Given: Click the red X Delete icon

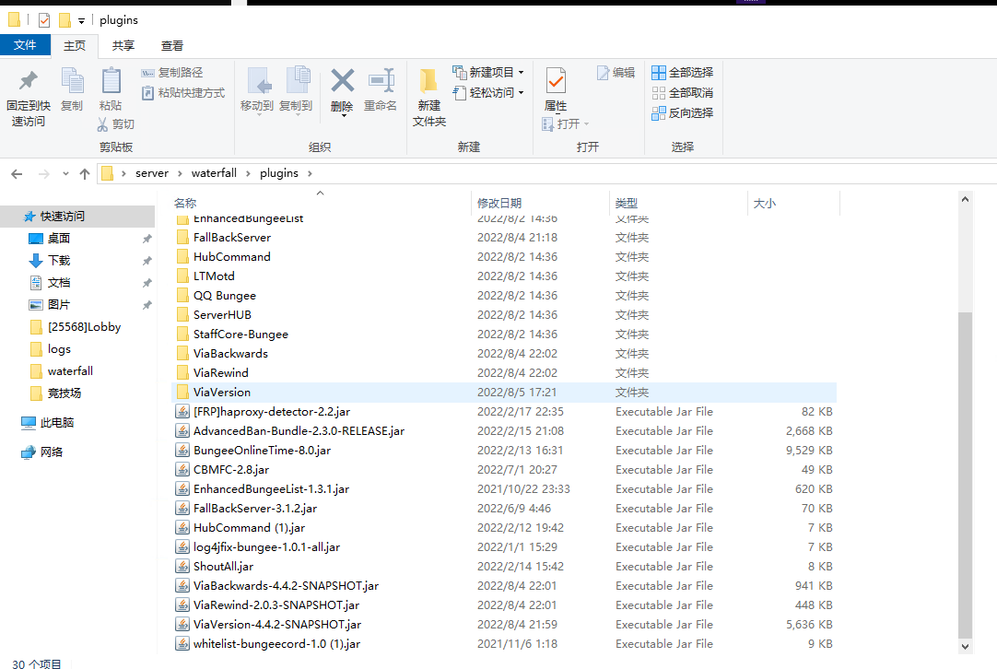Looking at the screenshot, I should point(342,81).
